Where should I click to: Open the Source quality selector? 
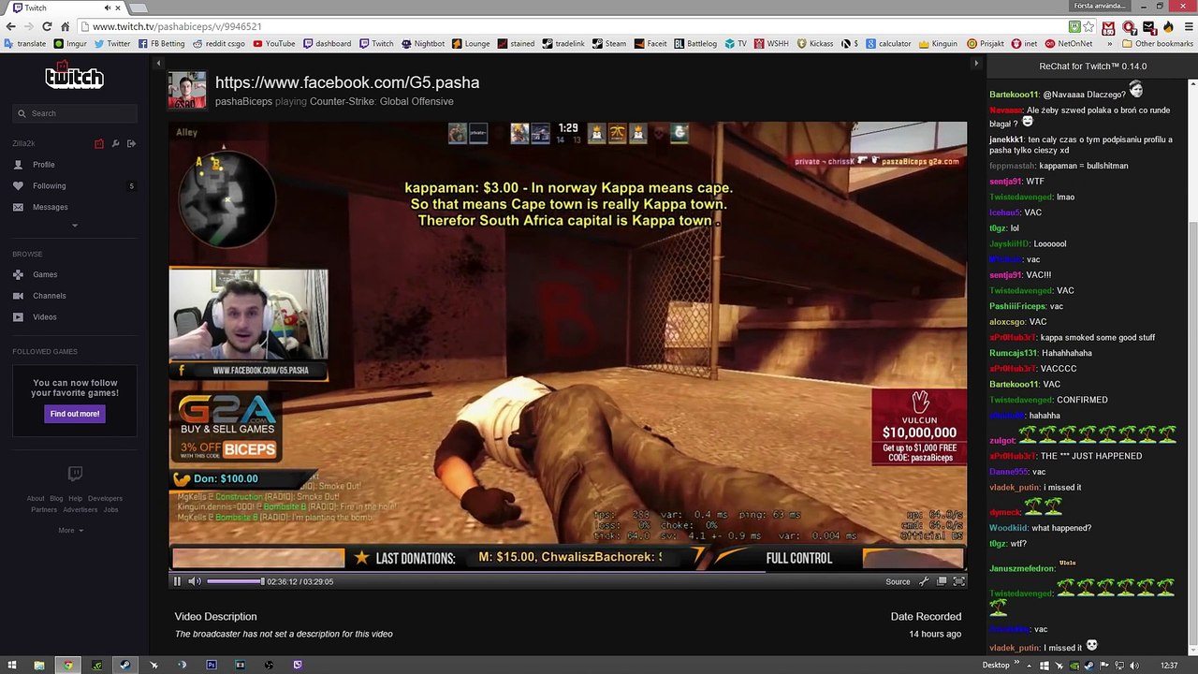coord(898,581)
